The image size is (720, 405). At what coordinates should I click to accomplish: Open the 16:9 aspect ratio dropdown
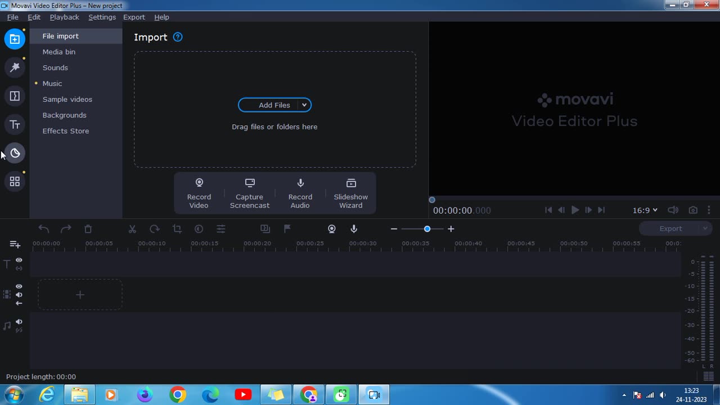(645, 210)
